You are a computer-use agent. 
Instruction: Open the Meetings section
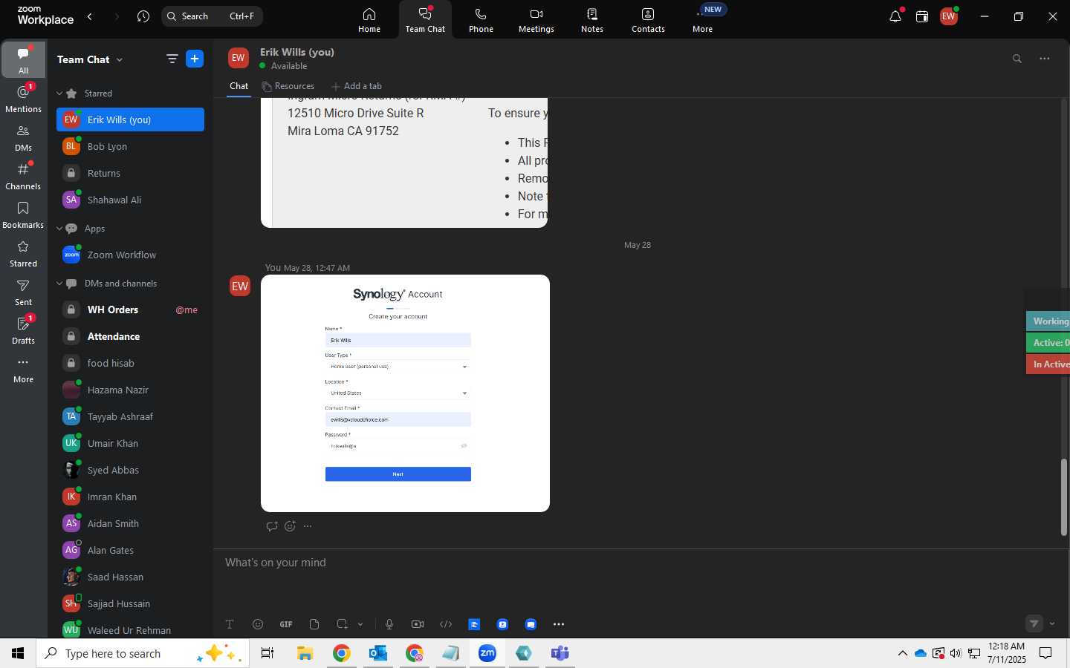536,20
